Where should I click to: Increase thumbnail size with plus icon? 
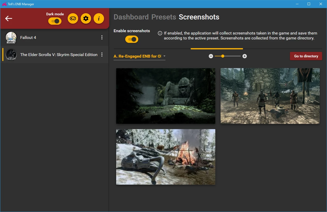[245, 56]
